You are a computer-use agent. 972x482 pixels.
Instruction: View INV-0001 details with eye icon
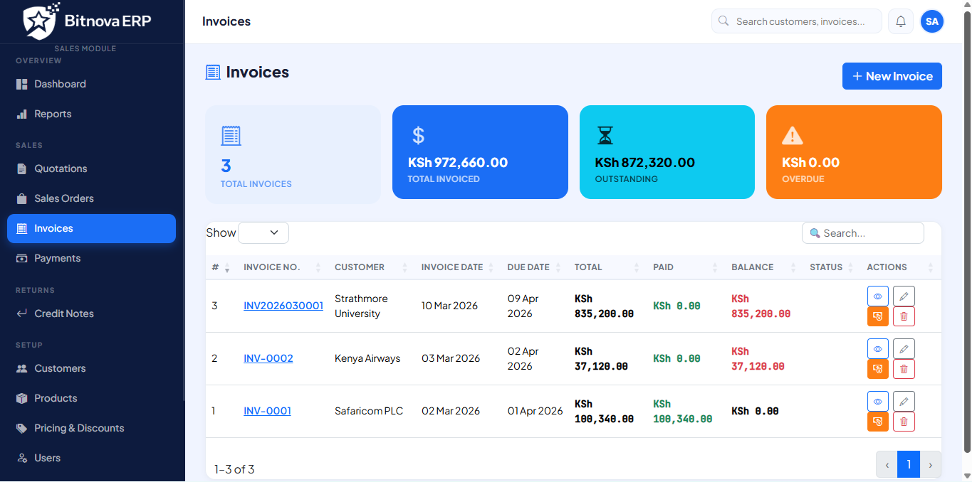click(878, 401)
